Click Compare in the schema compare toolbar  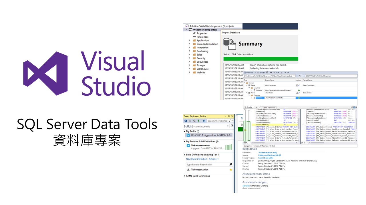pos(248,73)
